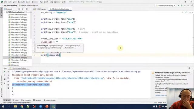Start the Debug bug icon in toolbar
The width and height of the screenshot is (194, 109).
click(182, 5)
